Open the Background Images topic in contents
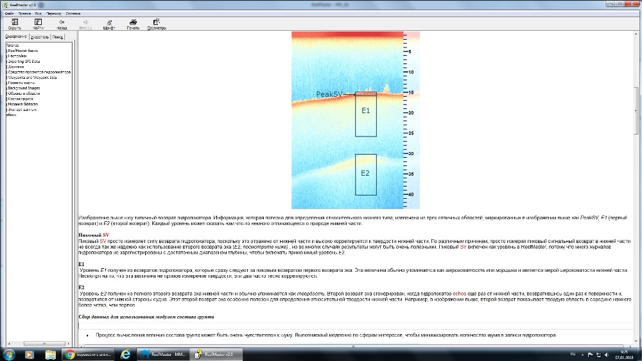Screen dimensions: 642x361 24,88
